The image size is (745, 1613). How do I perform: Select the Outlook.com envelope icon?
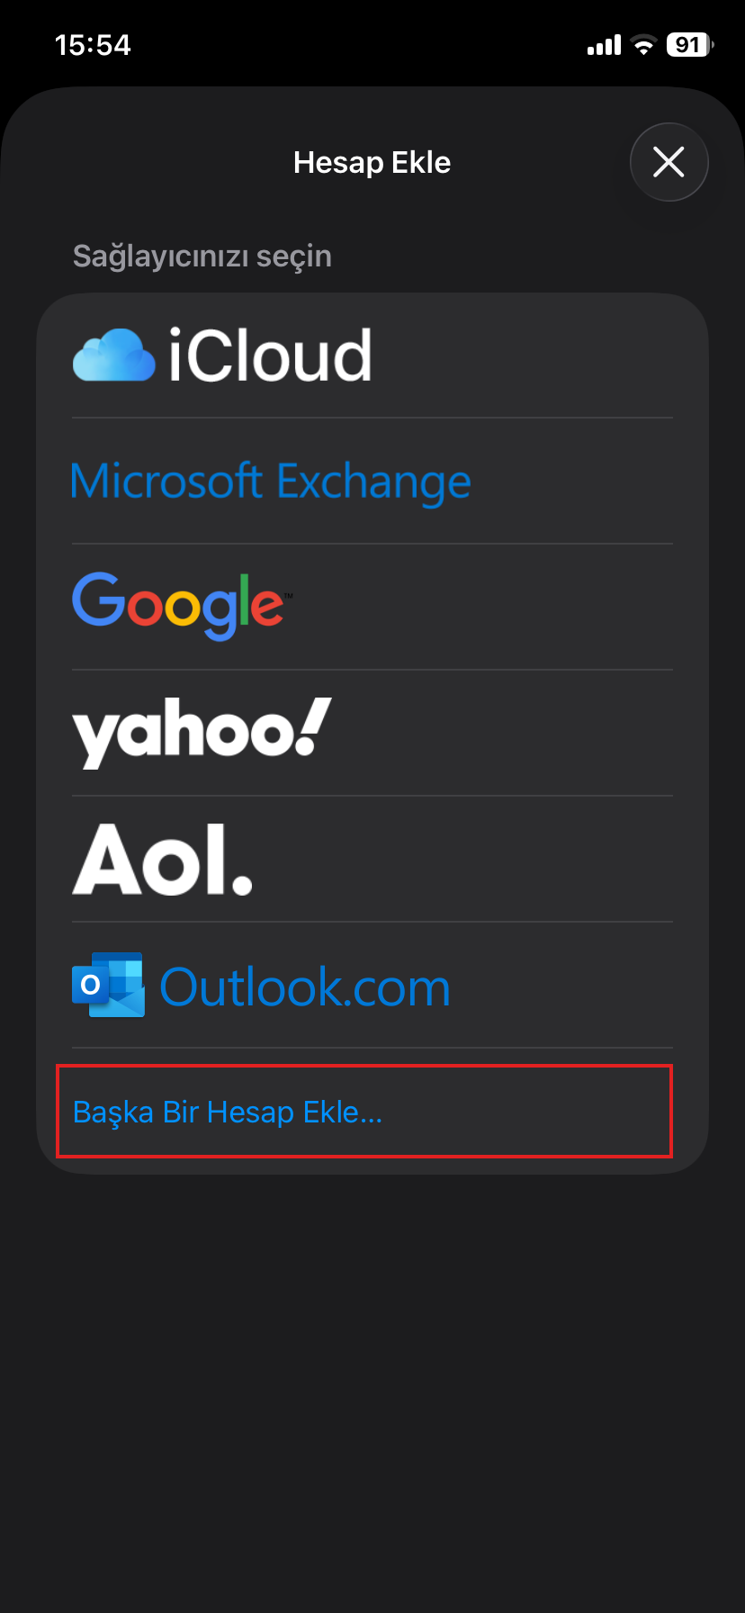coord(107,985)
